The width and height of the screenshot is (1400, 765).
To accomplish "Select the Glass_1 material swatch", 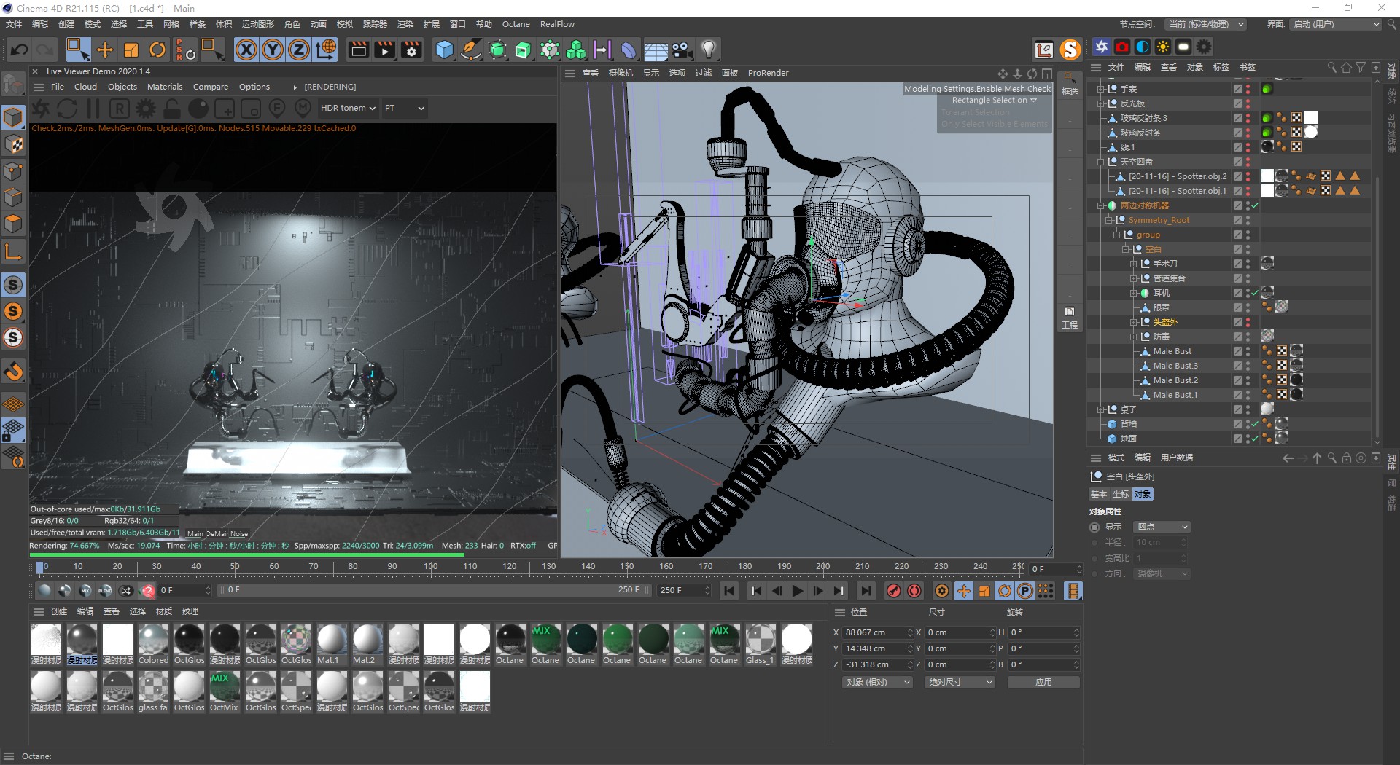I will point(760,644).
